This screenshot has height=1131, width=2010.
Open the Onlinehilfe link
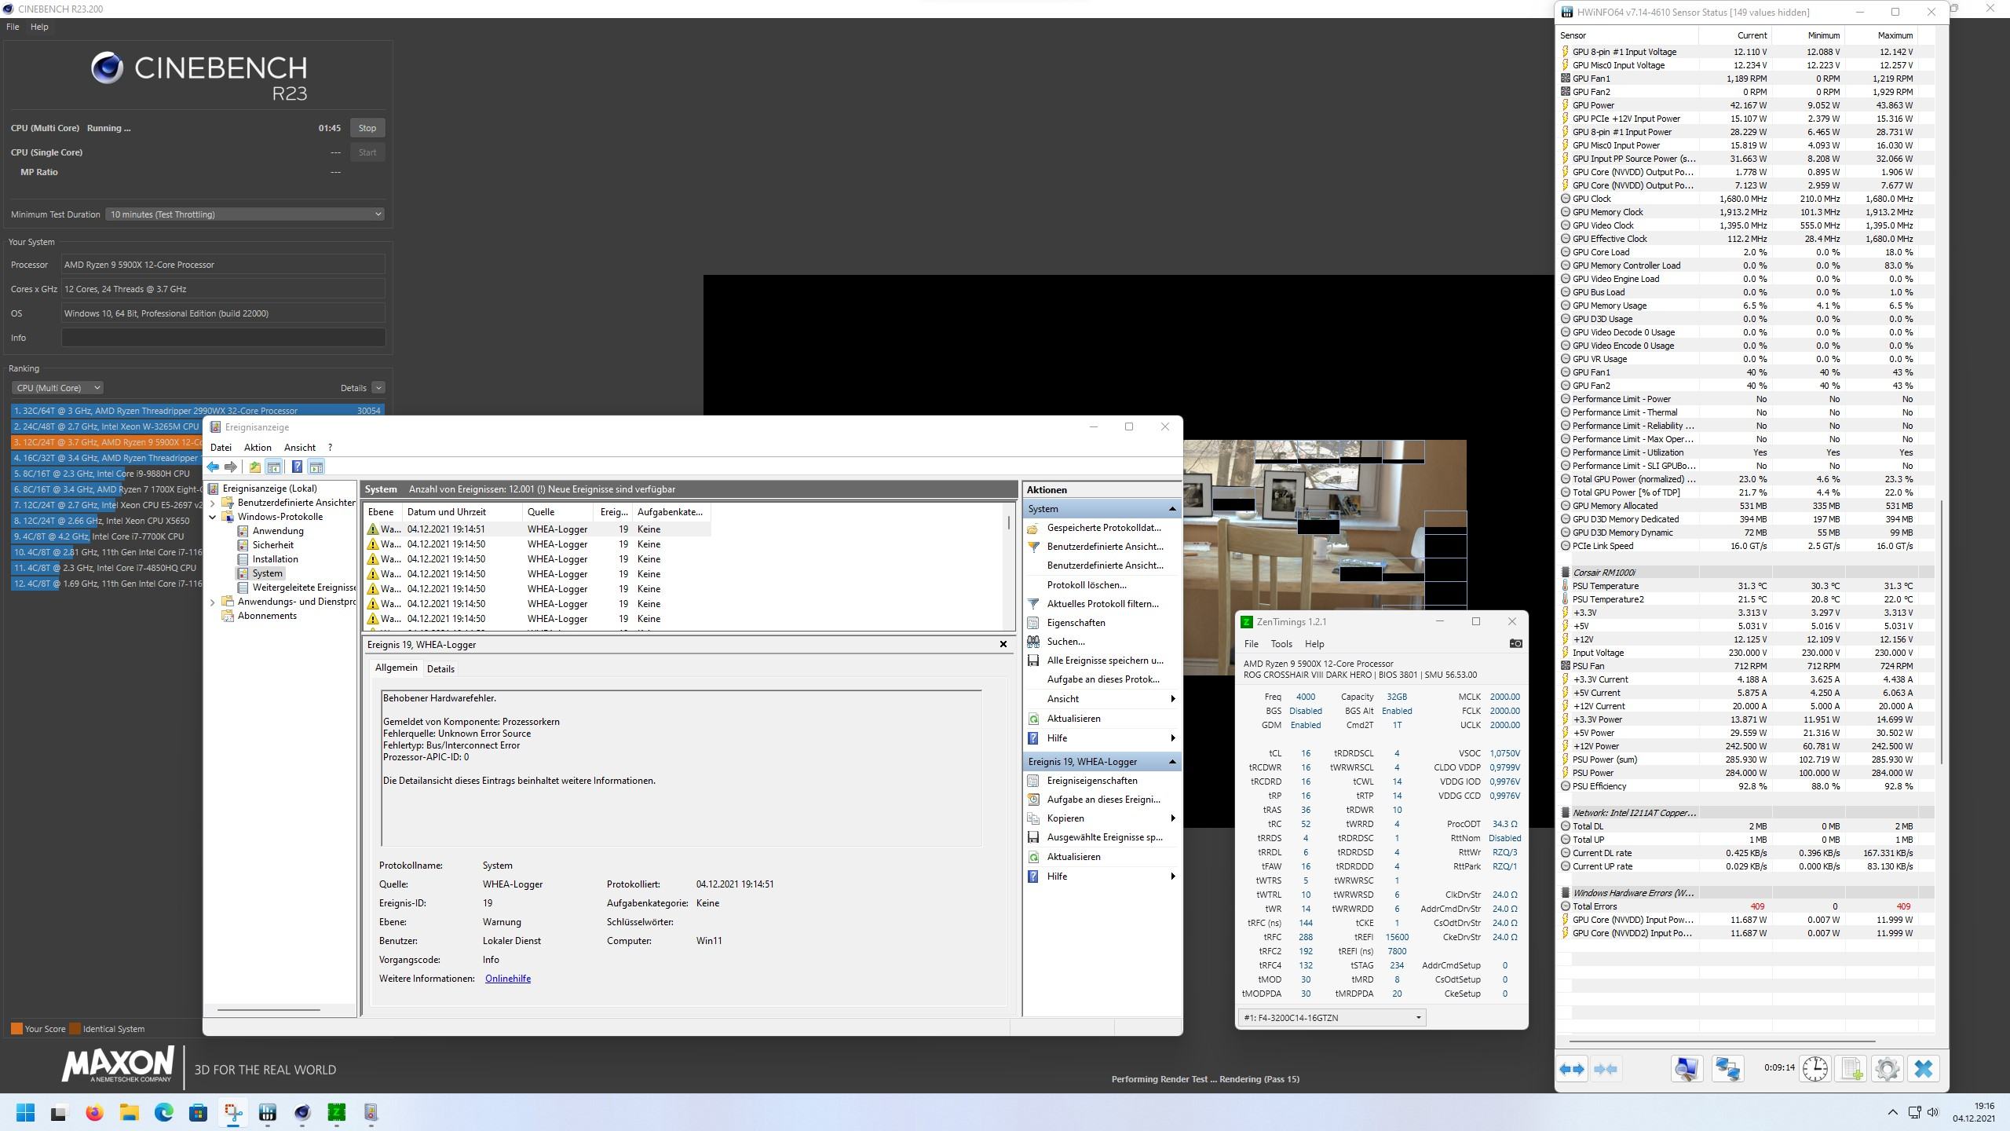click(x=507, y=979)
